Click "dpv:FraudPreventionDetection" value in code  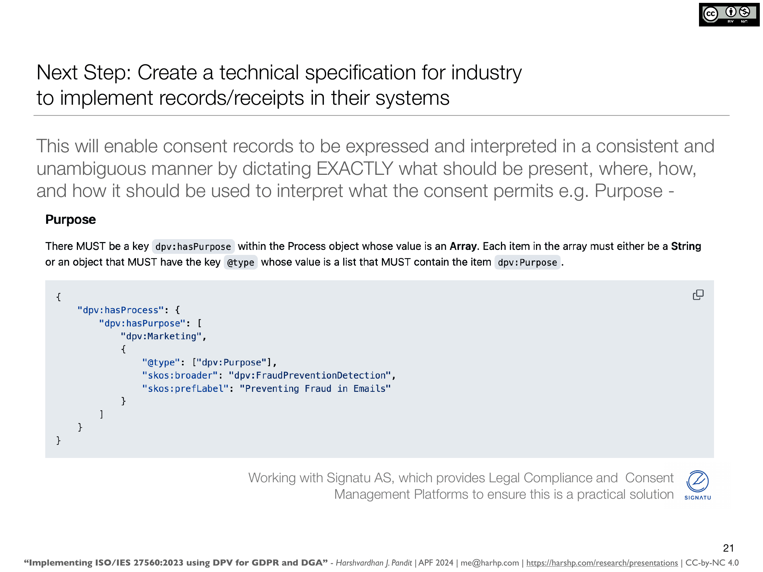(x=310, y=375)
